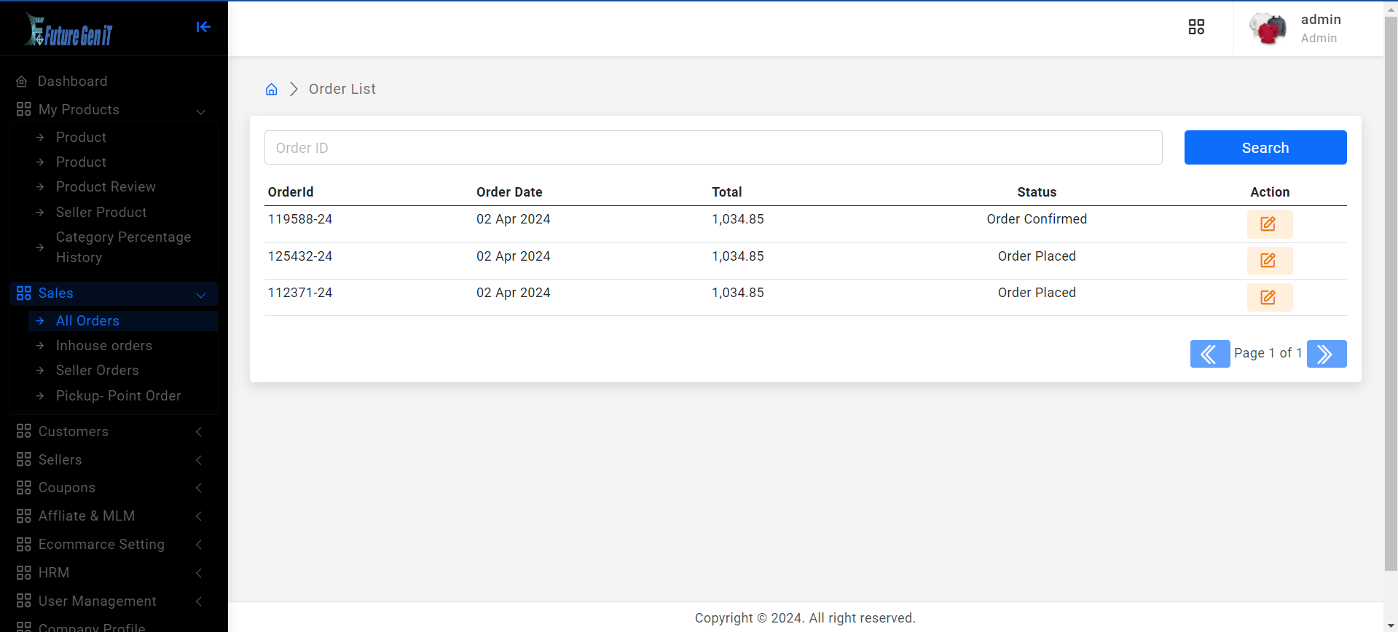This screenshot has height=632, width=1398.
Task: Collapse the sidebar with the arrow icon
Action: coord(203,27)
